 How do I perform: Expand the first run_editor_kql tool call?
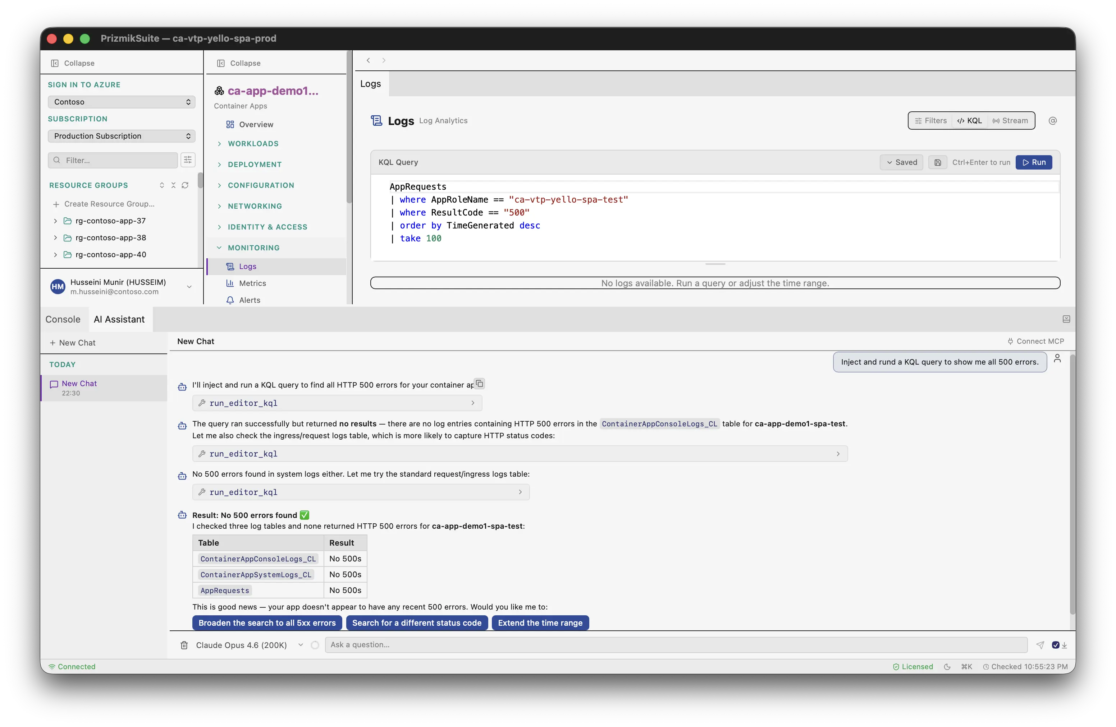(x=337, y=403)
